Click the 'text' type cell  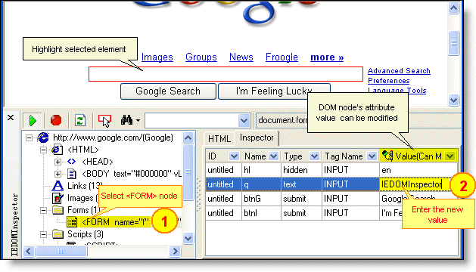tap(301, 184)
